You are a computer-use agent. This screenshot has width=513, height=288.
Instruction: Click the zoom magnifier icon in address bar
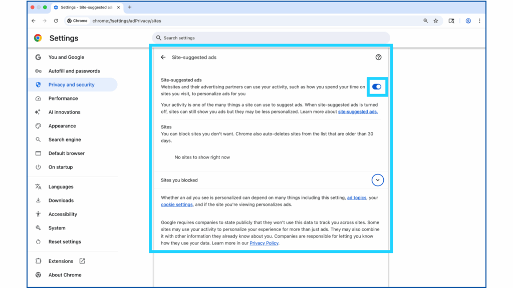pos(425,21)
